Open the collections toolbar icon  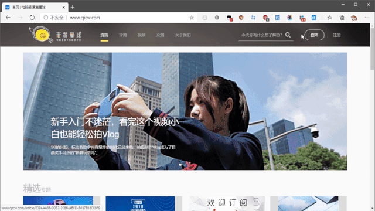(342, 18)
